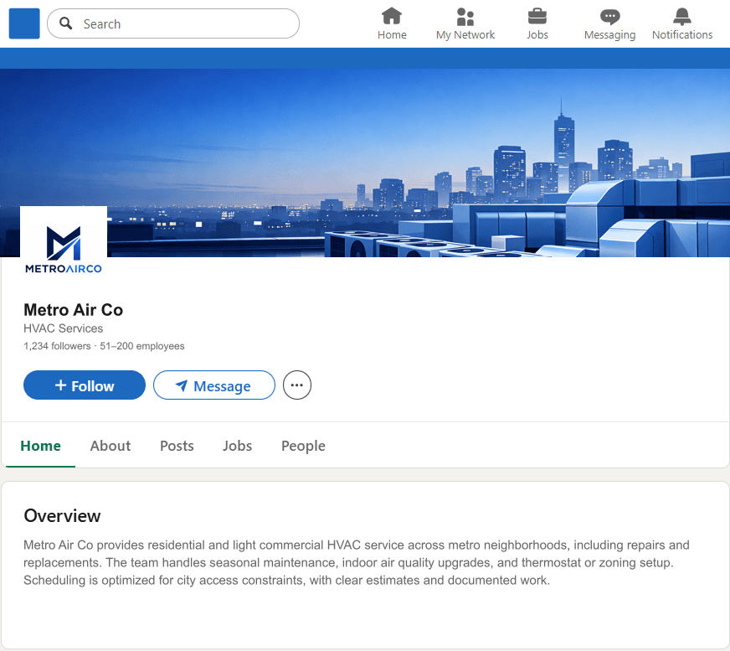The height and width of the screenshot is (651, 730).
Task: Focus the Search input field
Action: pos(173,23)
